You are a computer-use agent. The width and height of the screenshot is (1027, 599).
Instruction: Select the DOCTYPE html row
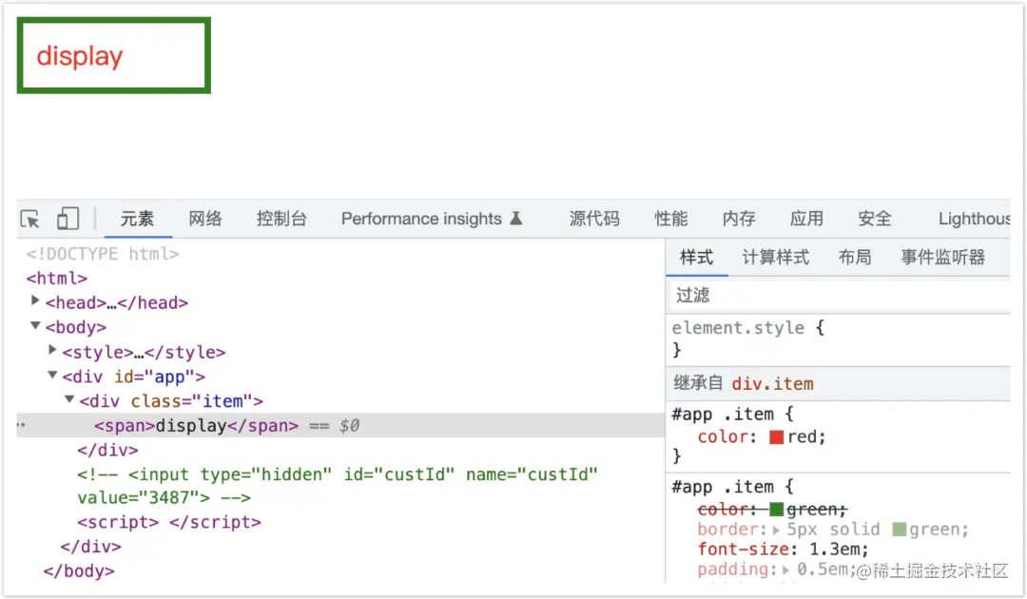point(102,254)
